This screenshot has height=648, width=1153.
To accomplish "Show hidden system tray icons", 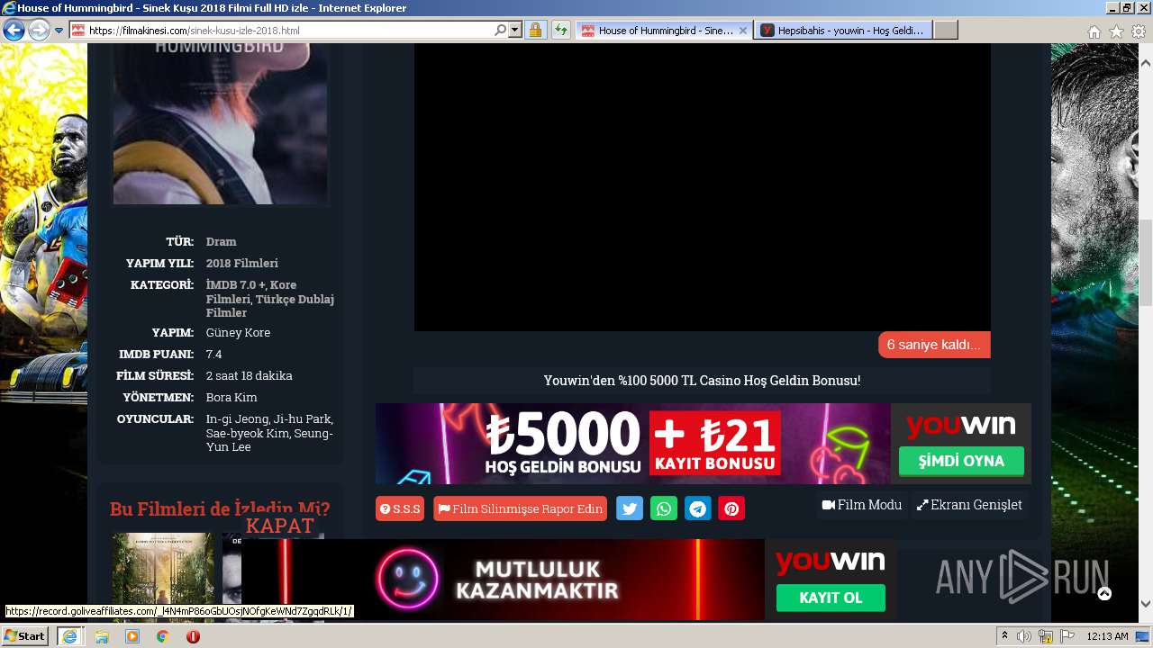I will pos(1004,636).
